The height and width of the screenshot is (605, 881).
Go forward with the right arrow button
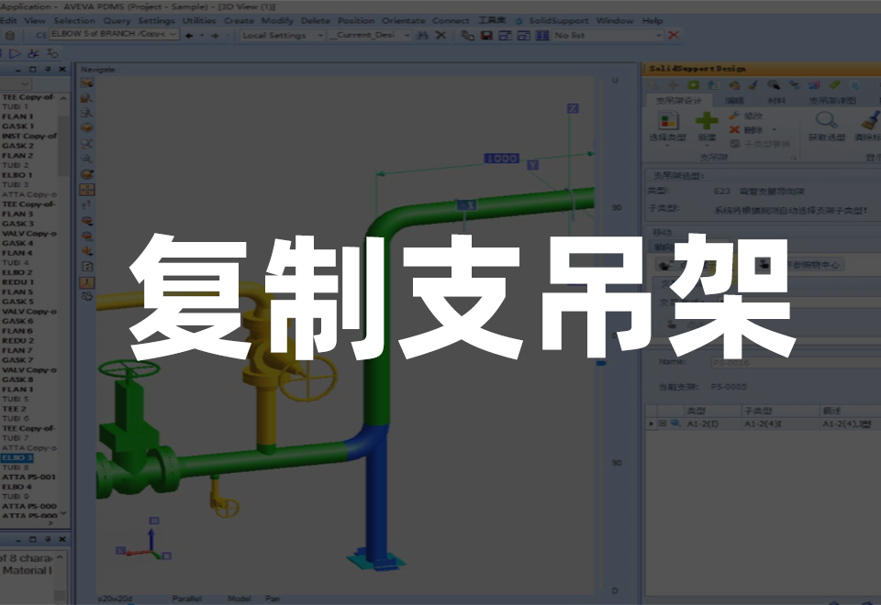click(215, 36)
